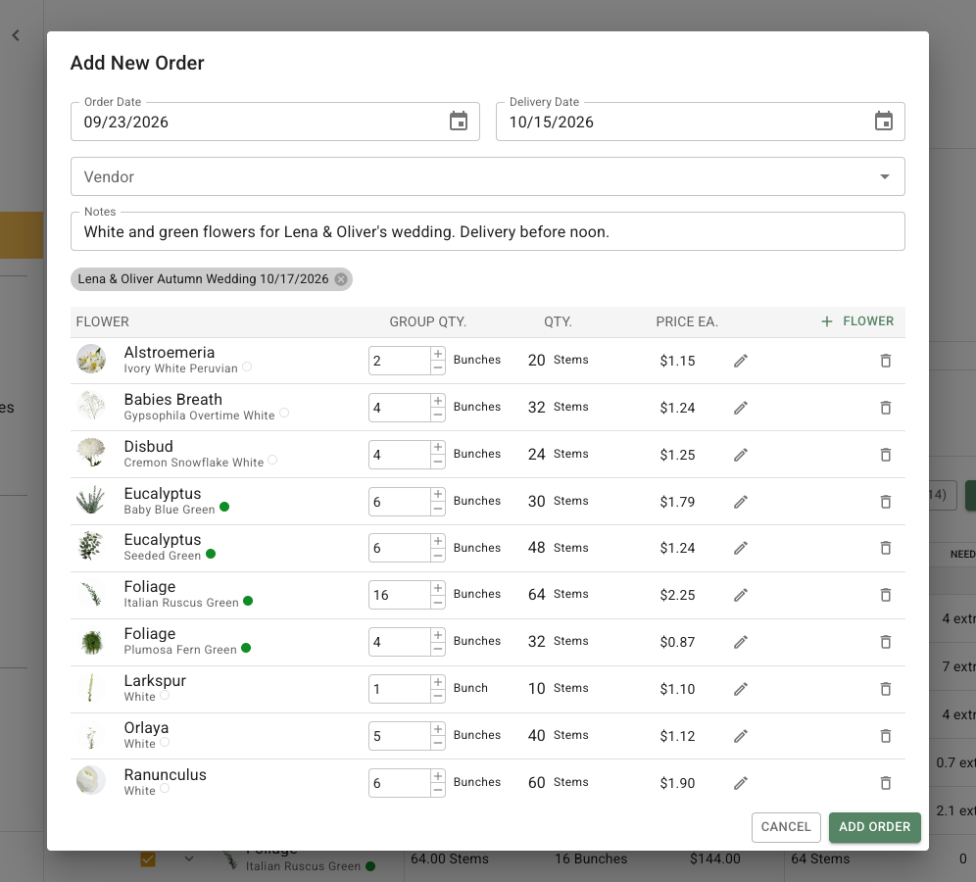Delete the Disbud row
Viewport: 976px width, 882px height.
(x=886, y=455)
